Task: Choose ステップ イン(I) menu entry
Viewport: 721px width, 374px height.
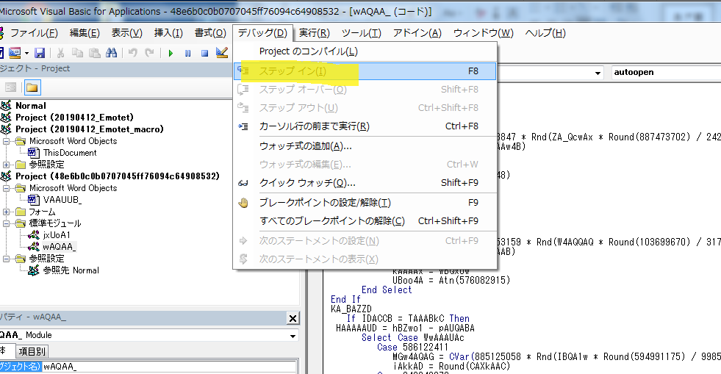Action: 365,71
